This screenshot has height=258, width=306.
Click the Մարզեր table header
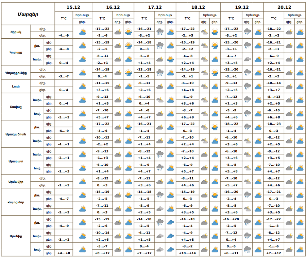pos(28,14)
